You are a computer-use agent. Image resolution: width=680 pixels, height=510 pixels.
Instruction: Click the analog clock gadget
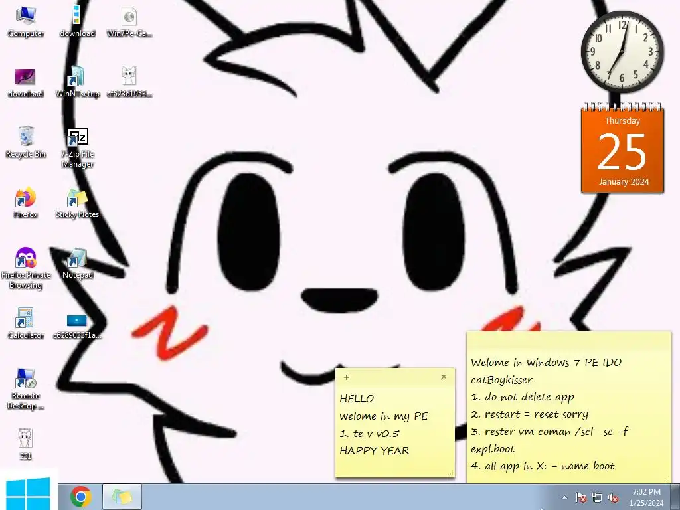622,52
